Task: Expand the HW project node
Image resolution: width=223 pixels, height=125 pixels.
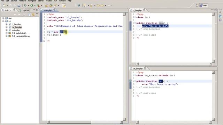Action: point(3,18)
